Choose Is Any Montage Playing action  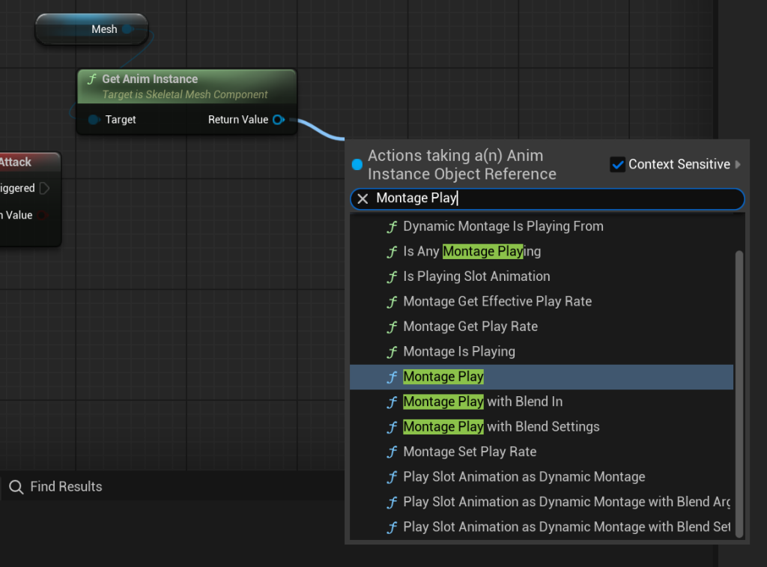(x=542, y=252)
